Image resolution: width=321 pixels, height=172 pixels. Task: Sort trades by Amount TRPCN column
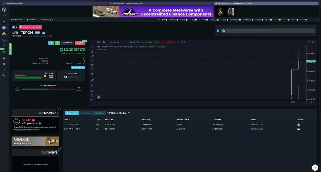click(184, 120)
